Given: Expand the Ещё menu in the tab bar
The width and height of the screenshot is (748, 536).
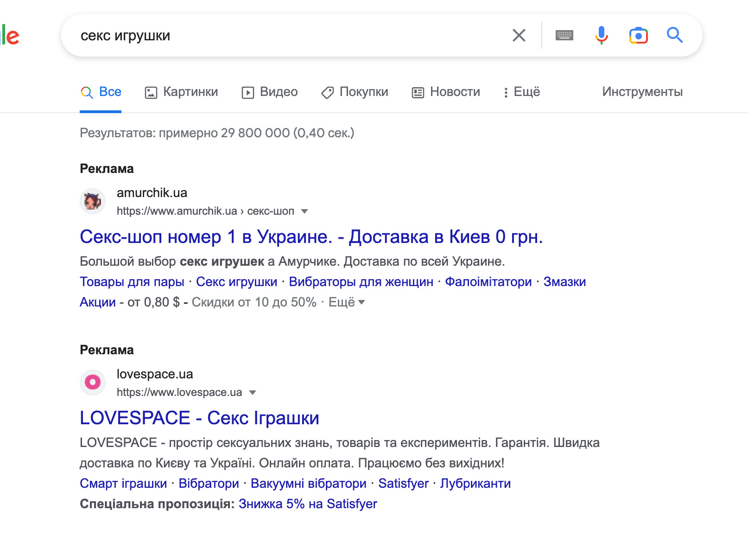Looking at the screenshot, I should coord(522,92).
